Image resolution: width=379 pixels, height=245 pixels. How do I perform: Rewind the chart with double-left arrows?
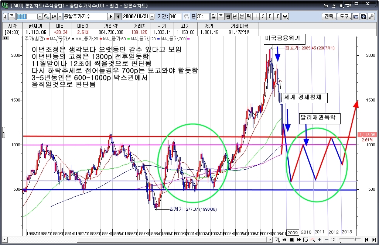pyautogui.click(x=284, y=240)
